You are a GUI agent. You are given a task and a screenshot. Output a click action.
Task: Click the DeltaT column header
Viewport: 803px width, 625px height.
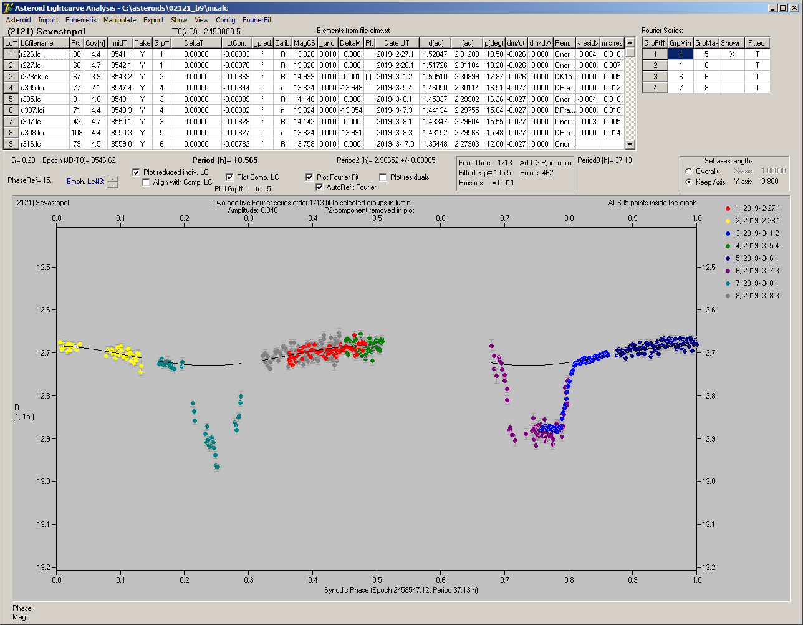(x=196, y=43)
